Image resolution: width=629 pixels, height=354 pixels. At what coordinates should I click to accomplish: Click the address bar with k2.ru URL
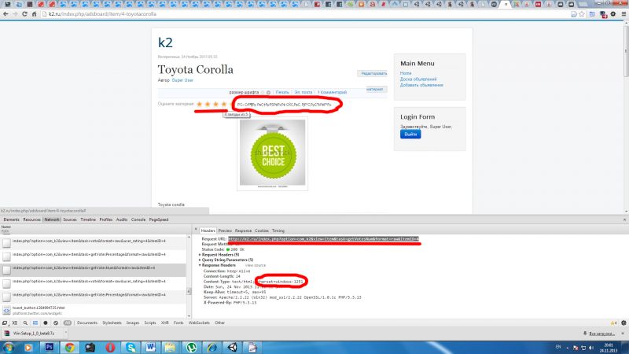pos(305,14)
